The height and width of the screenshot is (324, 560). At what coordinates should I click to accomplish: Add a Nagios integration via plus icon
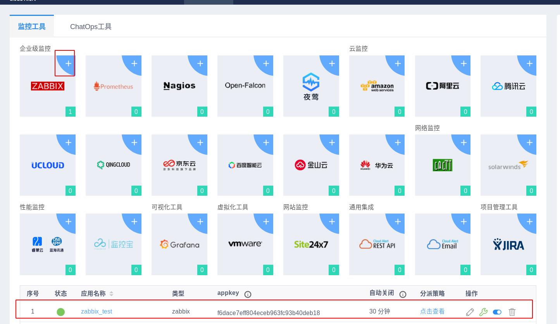[x=200, y=63]
